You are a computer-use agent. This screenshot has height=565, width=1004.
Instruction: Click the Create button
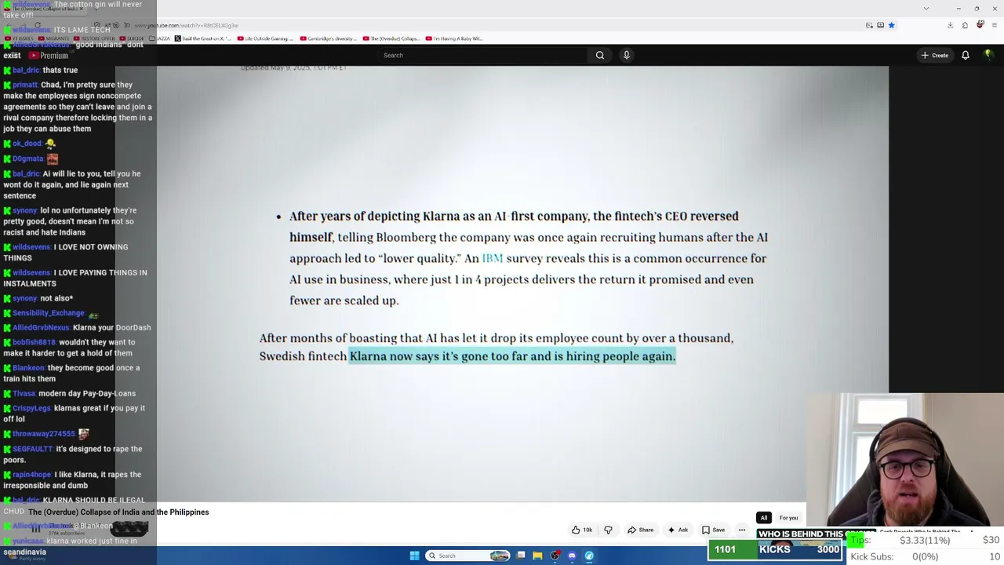(935, 55)
